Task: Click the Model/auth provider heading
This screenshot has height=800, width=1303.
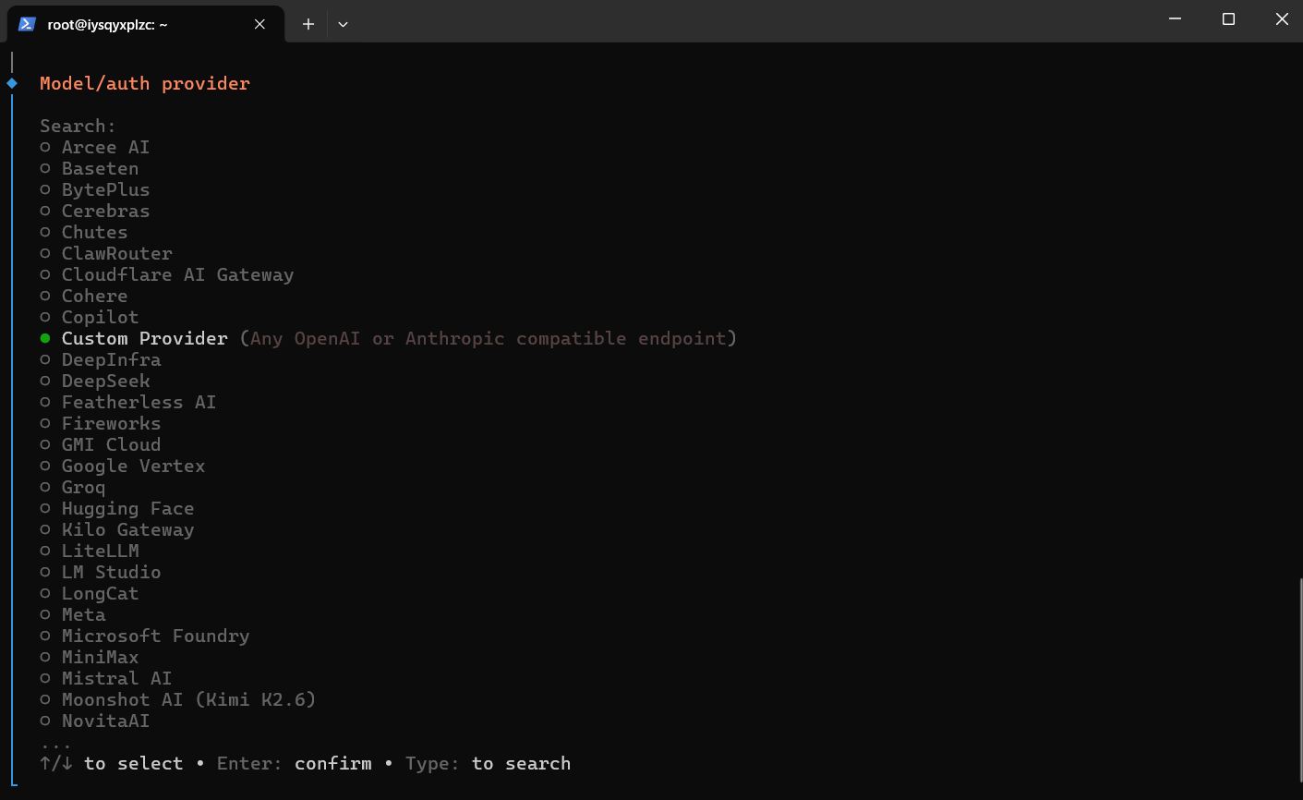Action: point(145,83)
